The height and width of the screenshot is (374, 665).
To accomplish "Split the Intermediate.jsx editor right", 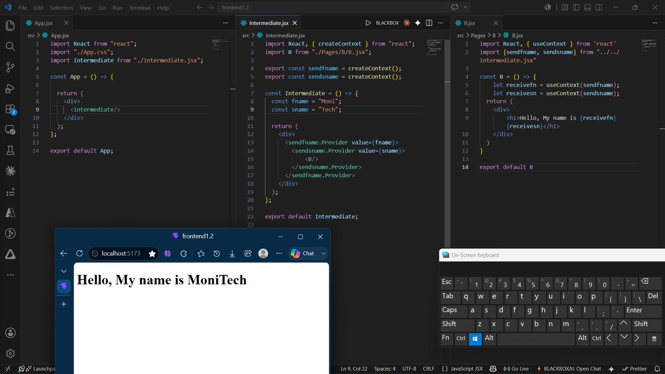I will tap(429, 23).
